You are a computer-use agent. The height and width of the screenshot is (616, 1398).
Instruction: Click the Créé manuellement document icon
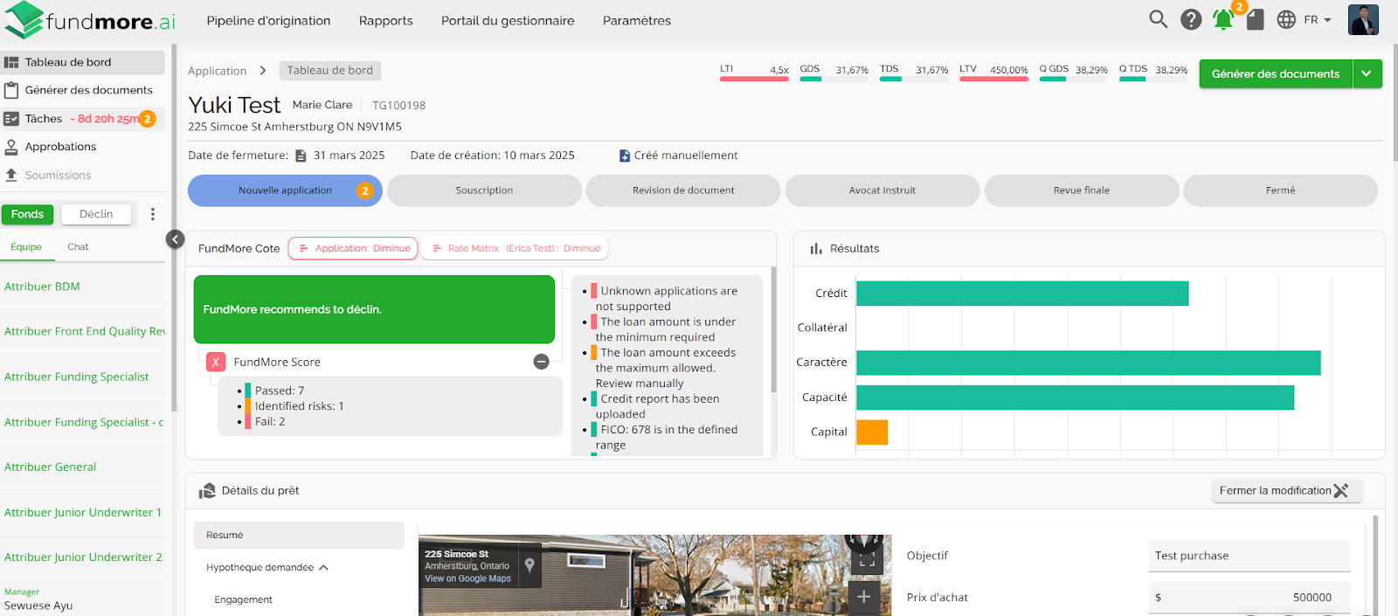coord(625,156)
